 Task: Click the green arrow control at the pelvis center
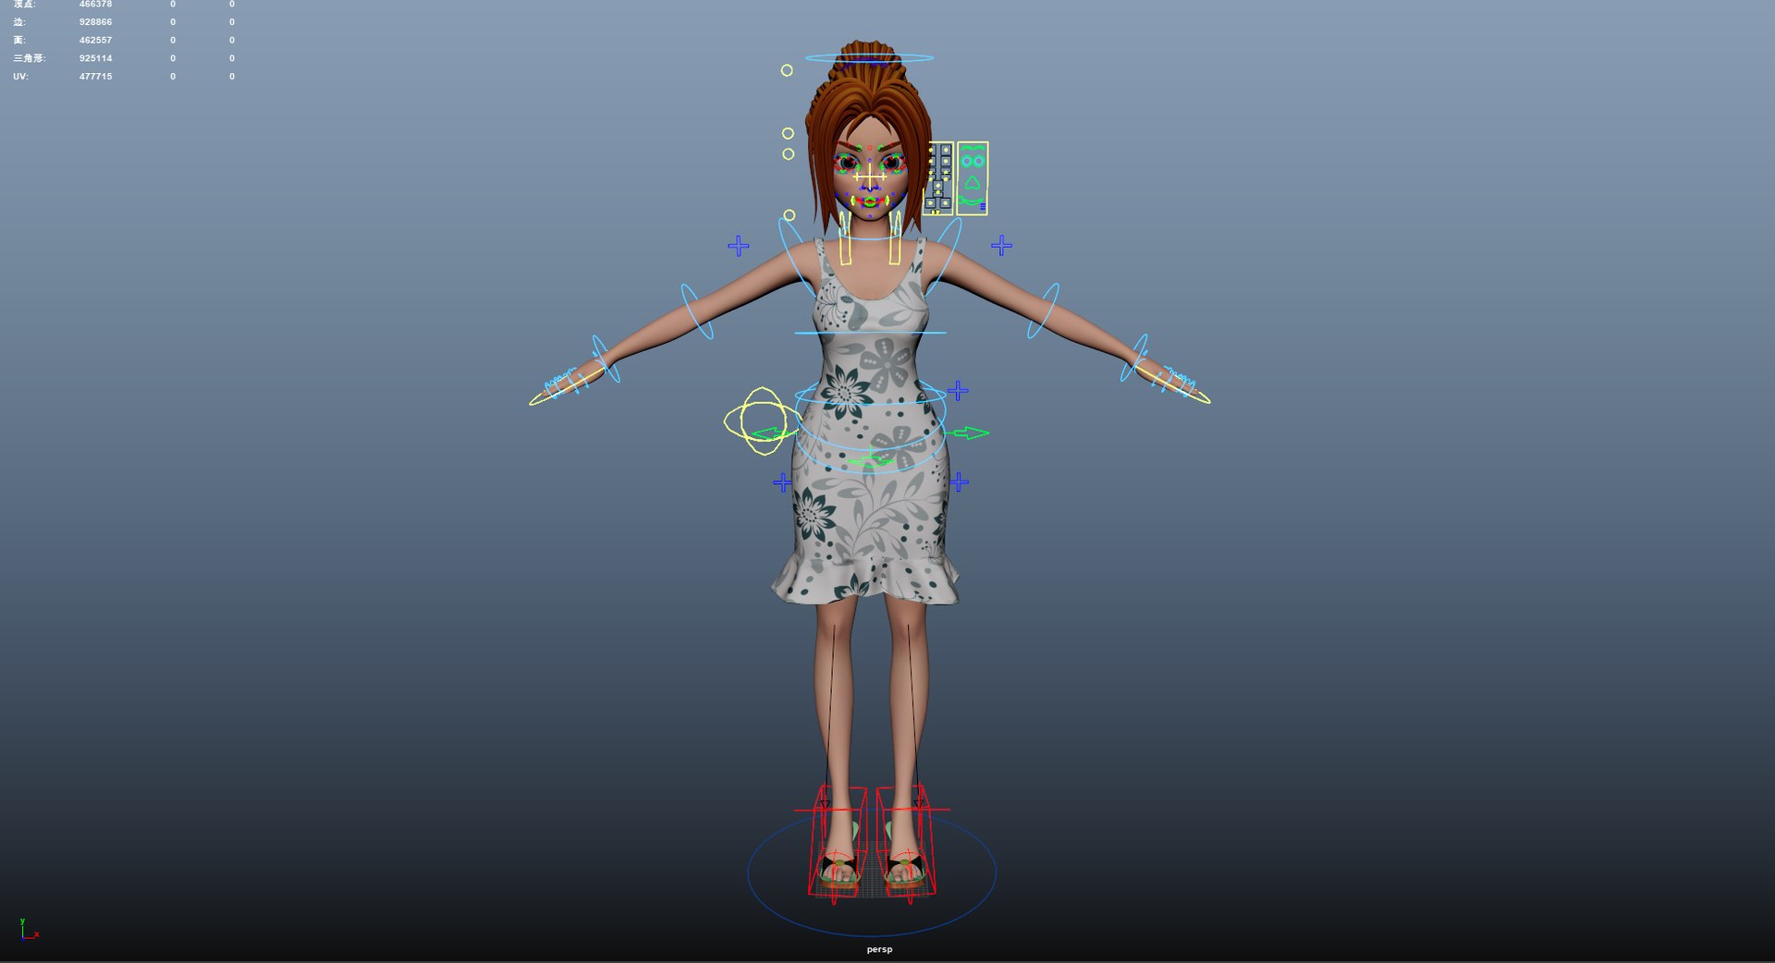click(x=872, y=459)
